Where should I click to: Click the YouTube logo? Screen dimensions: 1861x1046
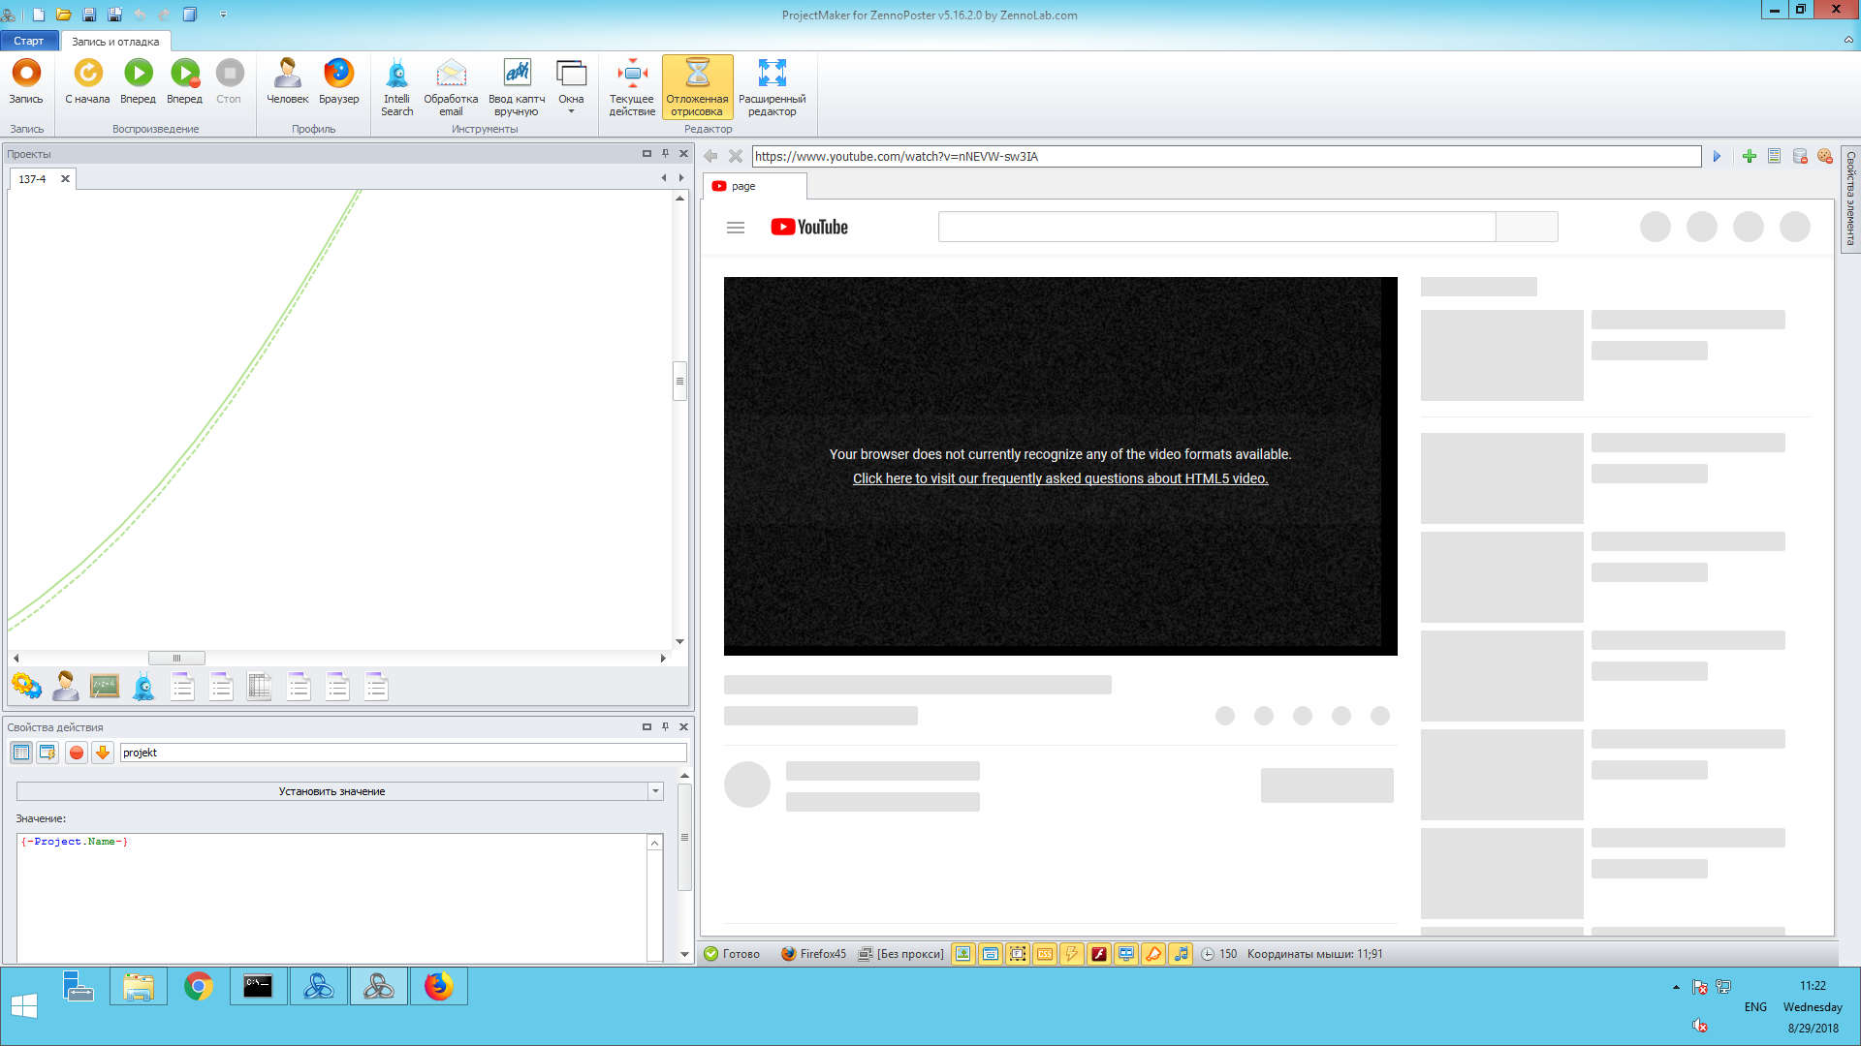point(809,228)
